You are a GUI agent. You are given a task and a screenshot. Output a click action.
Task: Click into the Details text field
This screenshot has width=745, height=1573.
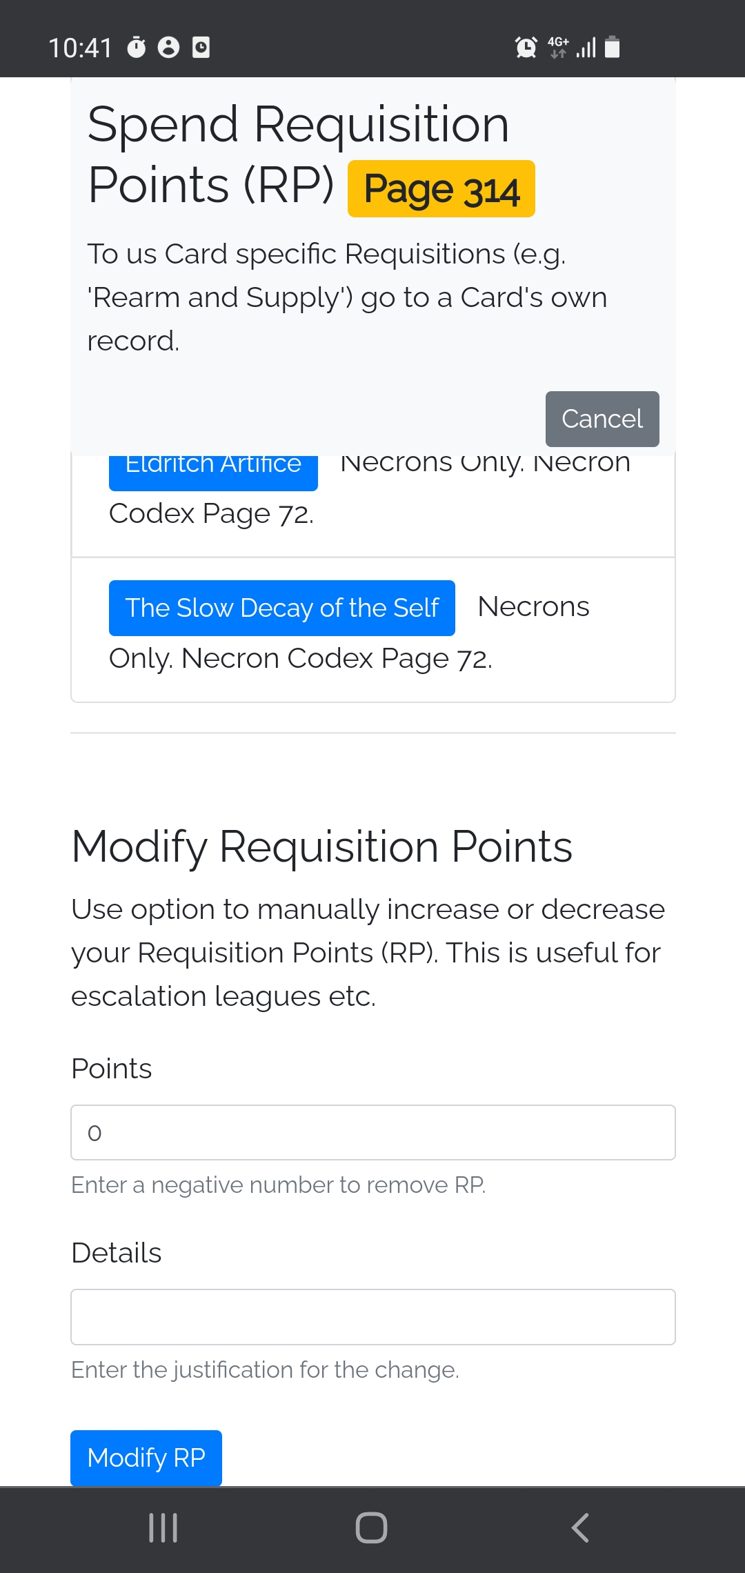click(x=372, y=1317)
